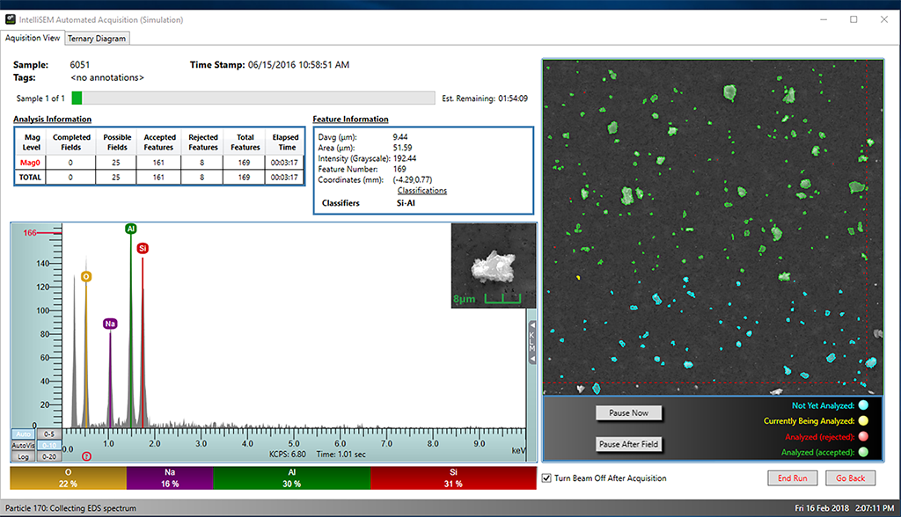This screenshot has height=517, width=901.
Task: Click the cyan Not Yet Analyzed legend dot
Action: pyautogui.click(x=863, y=405)
